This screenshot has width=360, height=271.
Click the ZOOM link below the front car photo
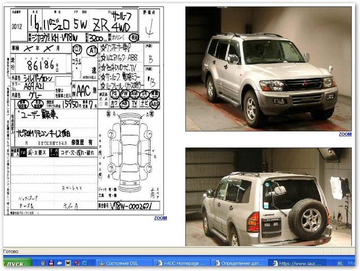(x=345, y=135)
